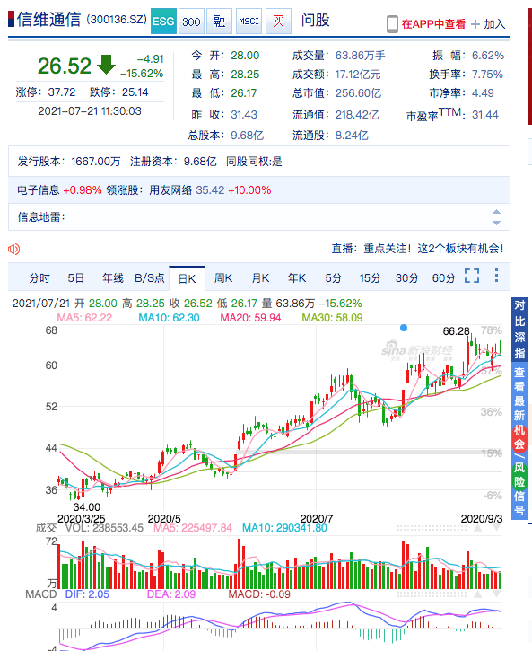Click 对比深指 side button
The image size is (532, 651).
pyautogui.click(x=519, y=330)
